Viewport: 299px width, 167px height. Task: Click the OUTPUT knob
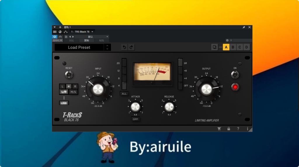pos(206,89)
